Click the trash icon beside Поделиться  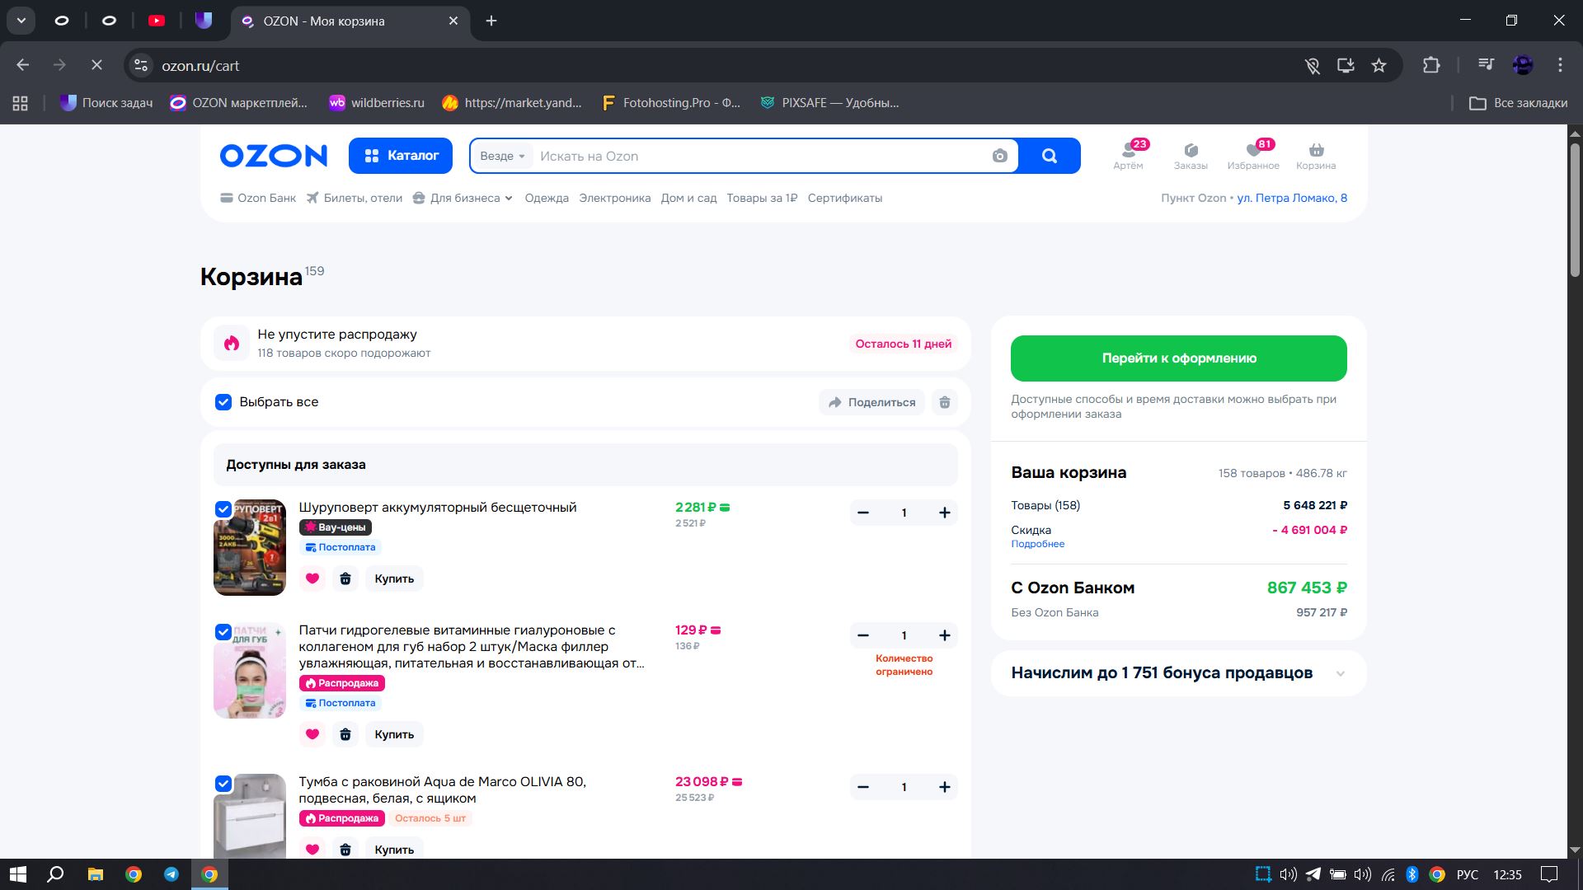(945, 402)
